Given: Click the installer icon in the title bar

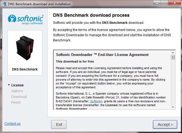Looking at the screenshot, I should (4, 4).
